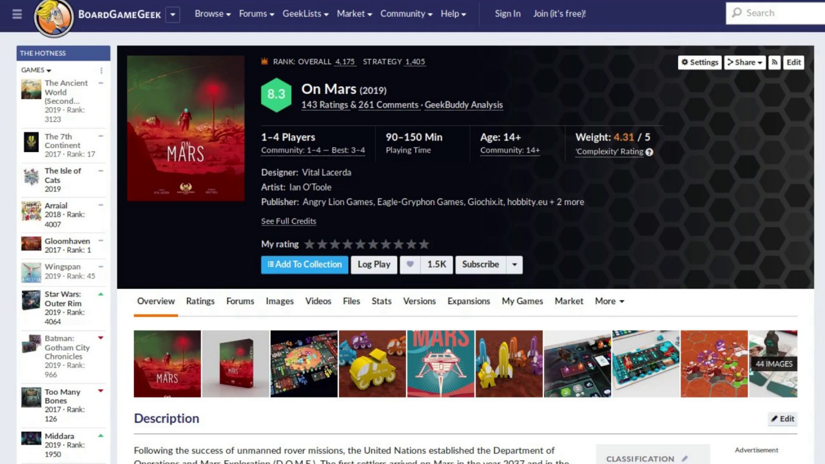825x464 pixels.
Task: Expand the More tab dropdown
Action: point(609,301)
